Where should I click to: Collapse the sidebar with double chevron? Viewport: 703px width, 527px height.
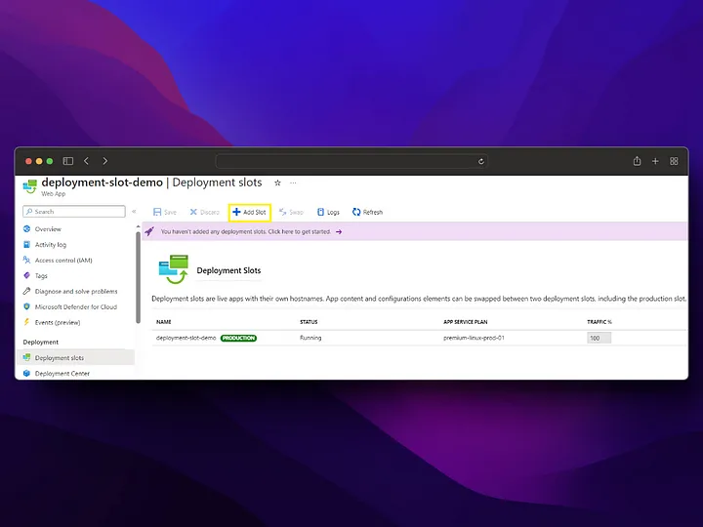pos(134,211)
